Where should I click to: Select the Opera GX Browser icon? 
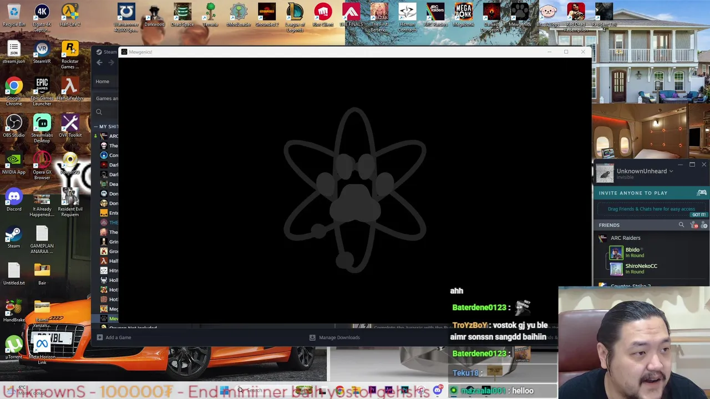(42, 166)
